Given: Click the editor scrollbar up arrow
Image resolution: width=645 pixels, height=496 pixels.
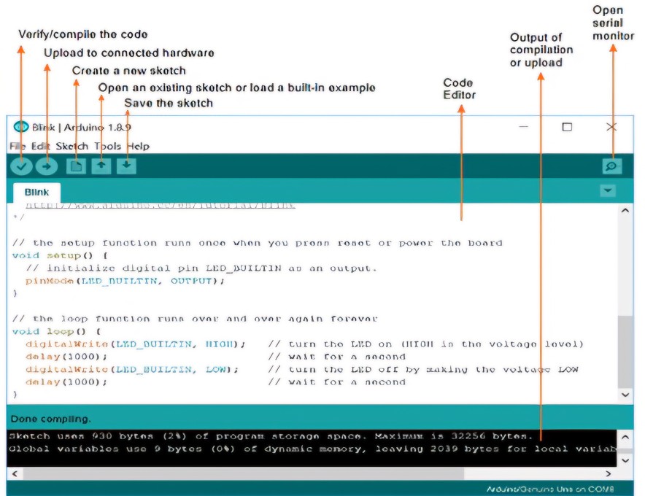Looking at the screenshot, I should [x=625, y=211].
